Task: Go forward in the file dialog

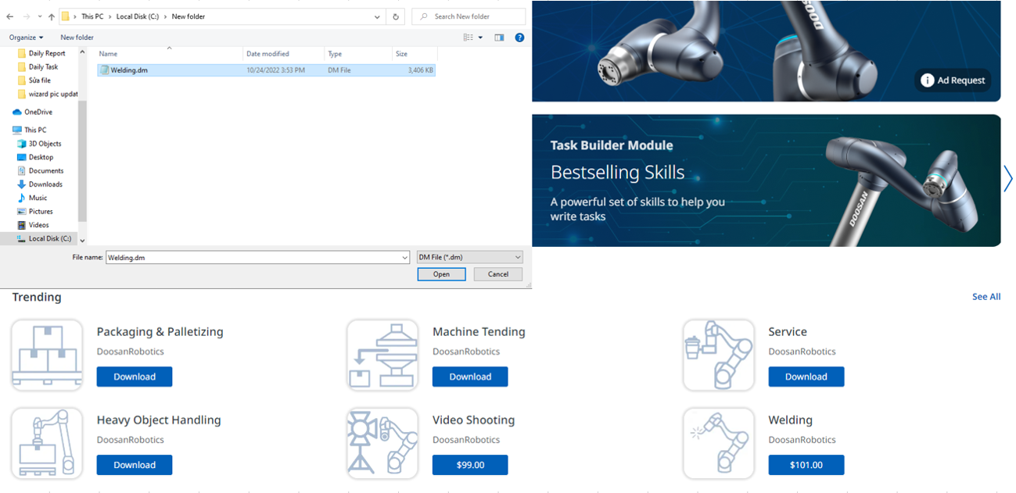Action: [x=27, y=16]
